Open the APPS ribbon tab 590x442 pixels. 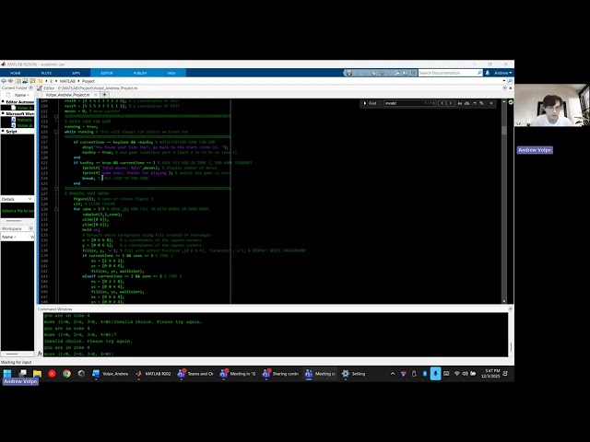pyautogui.click(x=76, y=73)
